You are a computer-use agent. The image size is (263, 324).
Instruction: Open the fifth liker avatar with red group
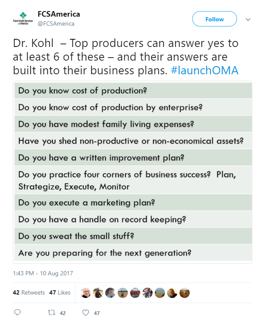pyautogui.click(x=135, y=293)
